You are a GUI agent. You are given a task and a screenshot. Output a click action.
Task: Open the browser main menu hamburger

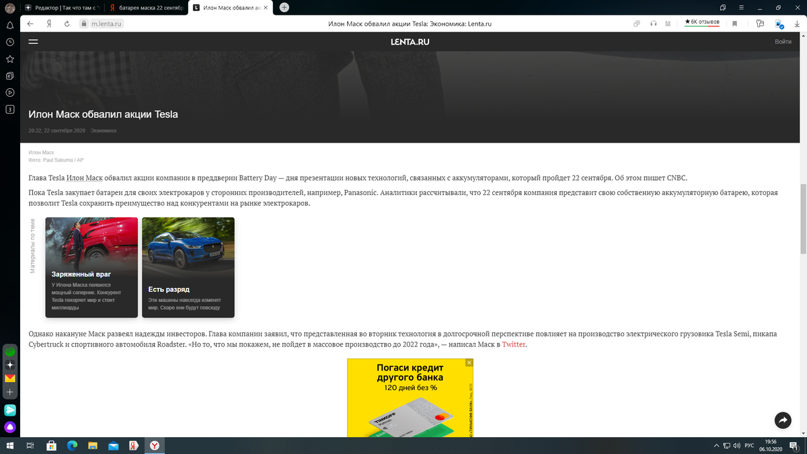pos(740,7)
